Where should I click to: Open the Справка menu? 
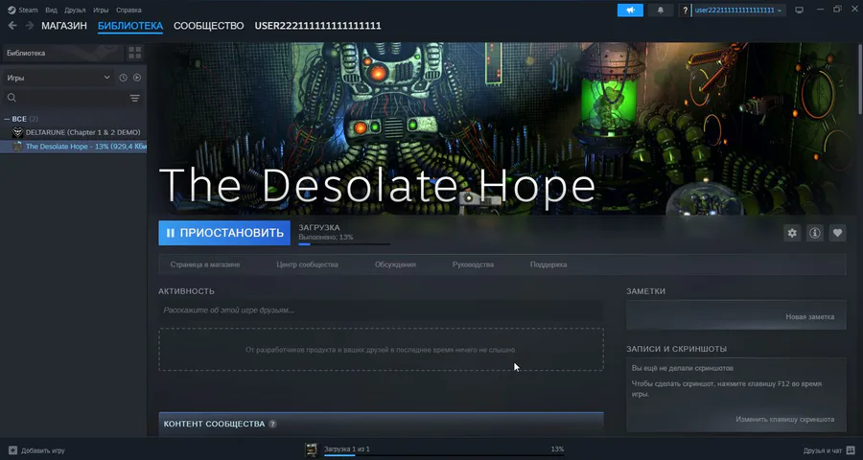[x=128, y=10]
